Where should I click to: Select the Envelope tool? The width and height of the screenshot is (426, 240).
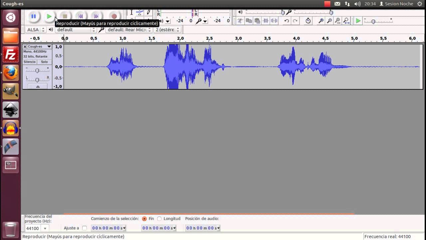[140, 12]
